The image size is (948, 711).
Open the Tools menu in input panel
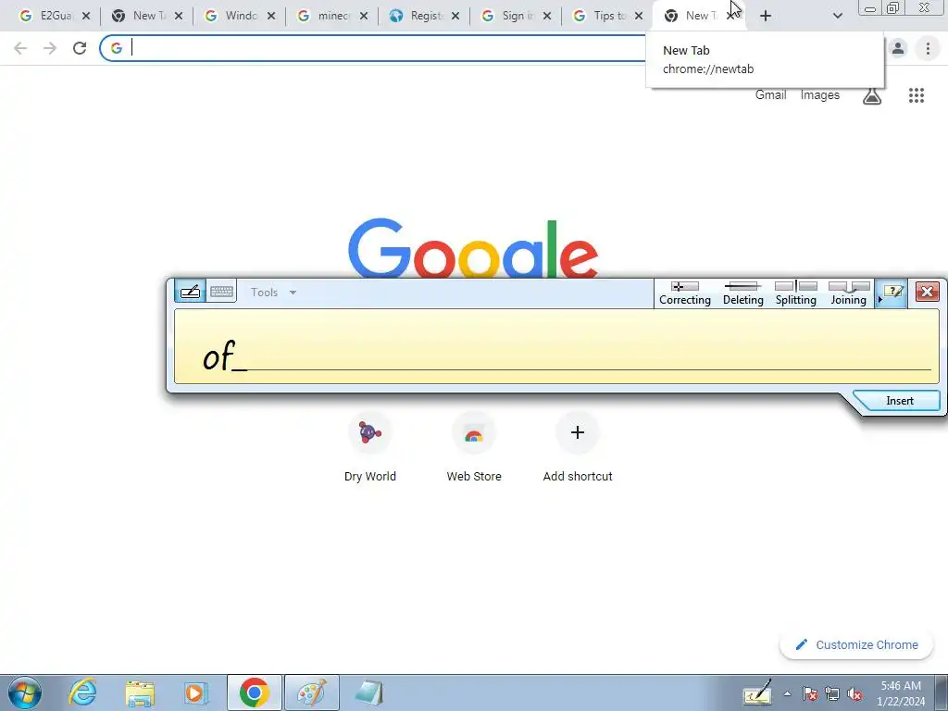[x=273, y=292]
